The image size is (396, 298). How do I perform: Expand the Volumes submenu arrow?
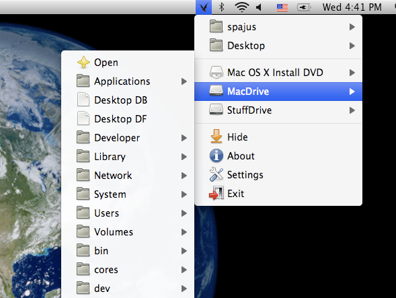click(184, 232)
